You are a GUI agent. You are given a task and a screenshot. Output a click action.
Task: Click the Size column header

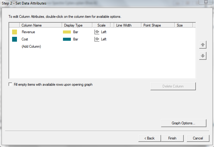(x=184, y=25)
